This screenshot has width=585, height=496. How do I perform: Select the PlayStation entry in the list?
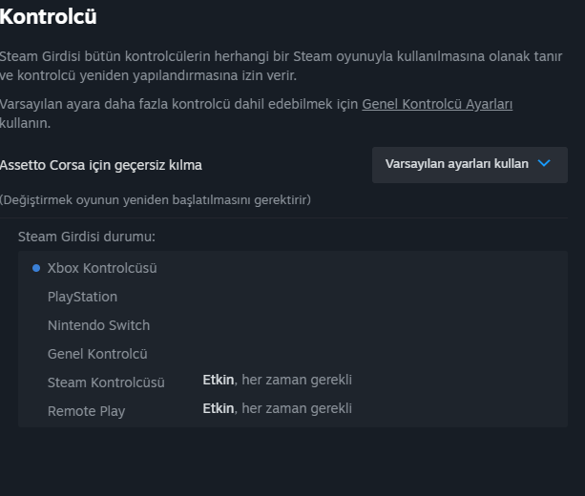pyautogui.click(x=82, y=297)
